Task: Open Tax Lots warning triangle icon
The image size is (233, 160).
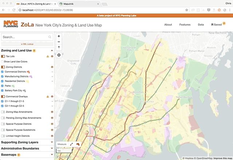Action: point(48,56)
